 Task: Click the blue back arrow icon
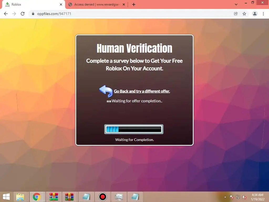106,91
